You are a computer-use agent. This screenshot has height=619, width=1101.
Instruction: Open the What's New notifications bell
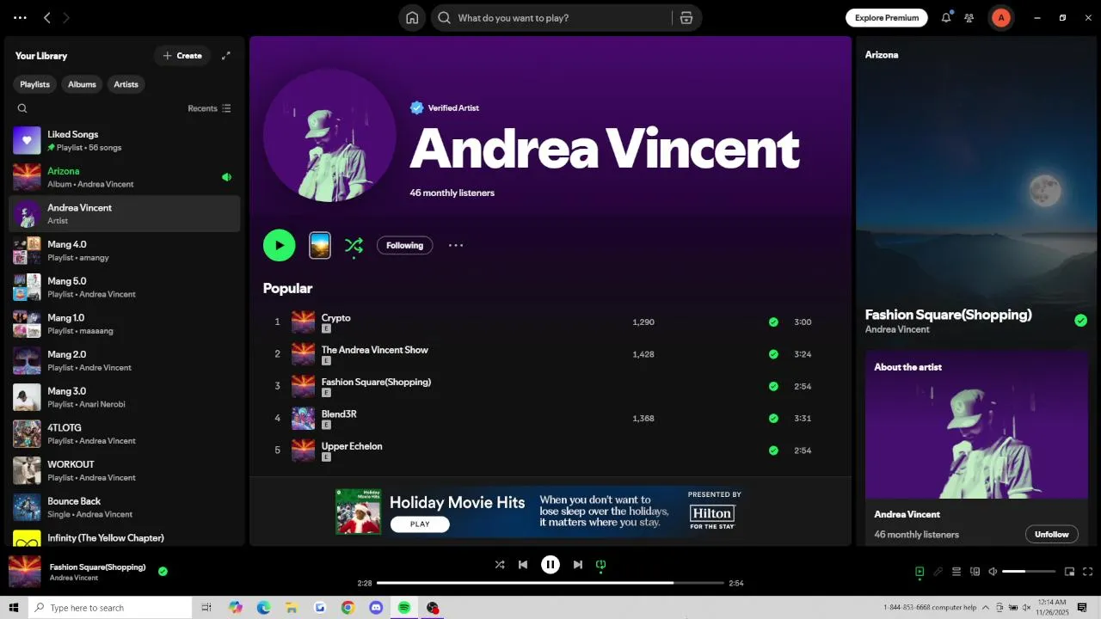click(x=946, y=17)
